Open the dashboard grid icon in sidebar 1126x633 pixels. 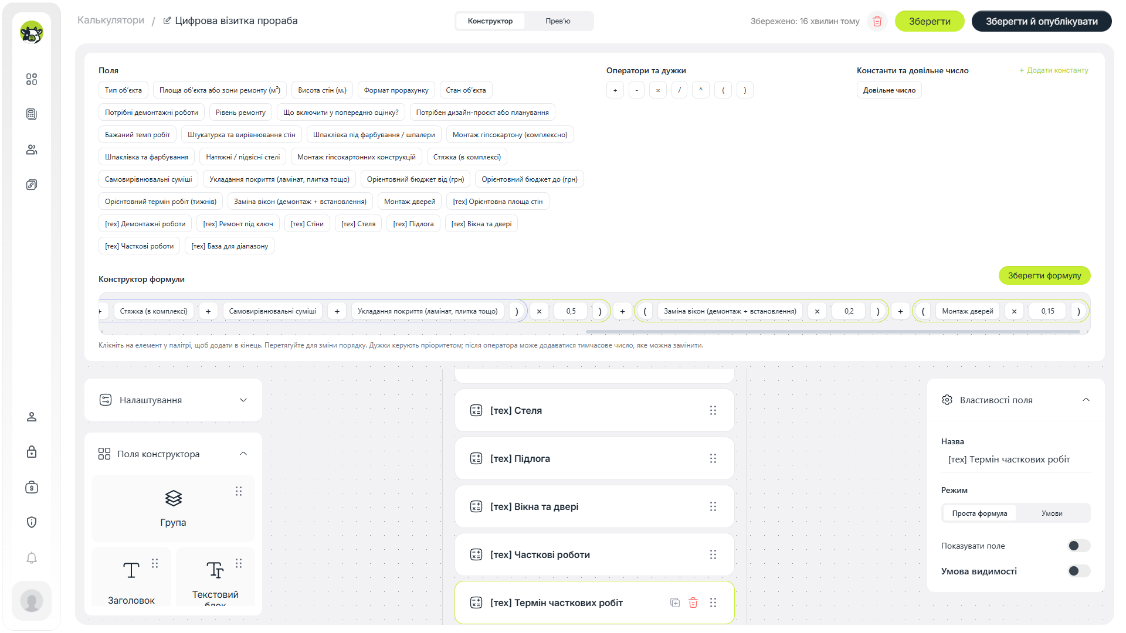pyautogui.click(x=32, y=79)
